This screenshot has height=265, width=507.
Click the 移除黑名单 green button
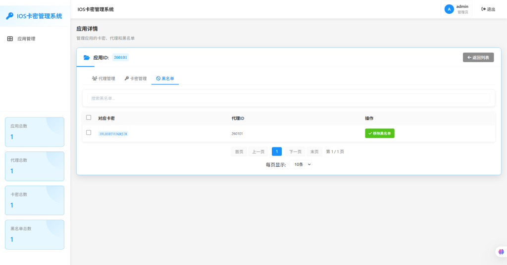(380, 133)
